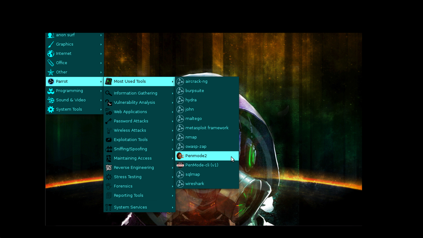Image resolution: width=423 pixels, height=238 pixels.
Task: Open the Sniffing/Spoofing category
Action: coord(139,149)
